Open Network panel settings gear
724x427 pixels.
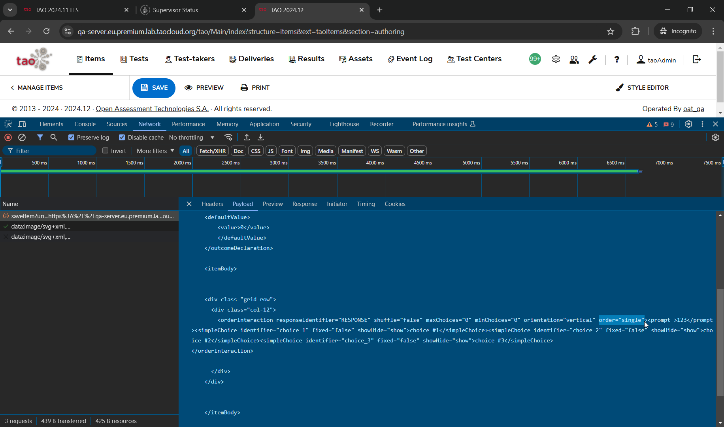click(715, 137)
